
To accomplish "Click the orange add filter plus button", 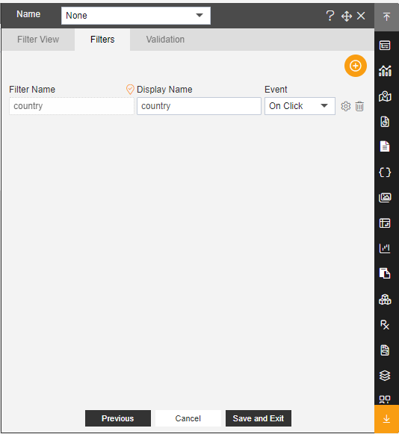I will click(x=355, y=66).
